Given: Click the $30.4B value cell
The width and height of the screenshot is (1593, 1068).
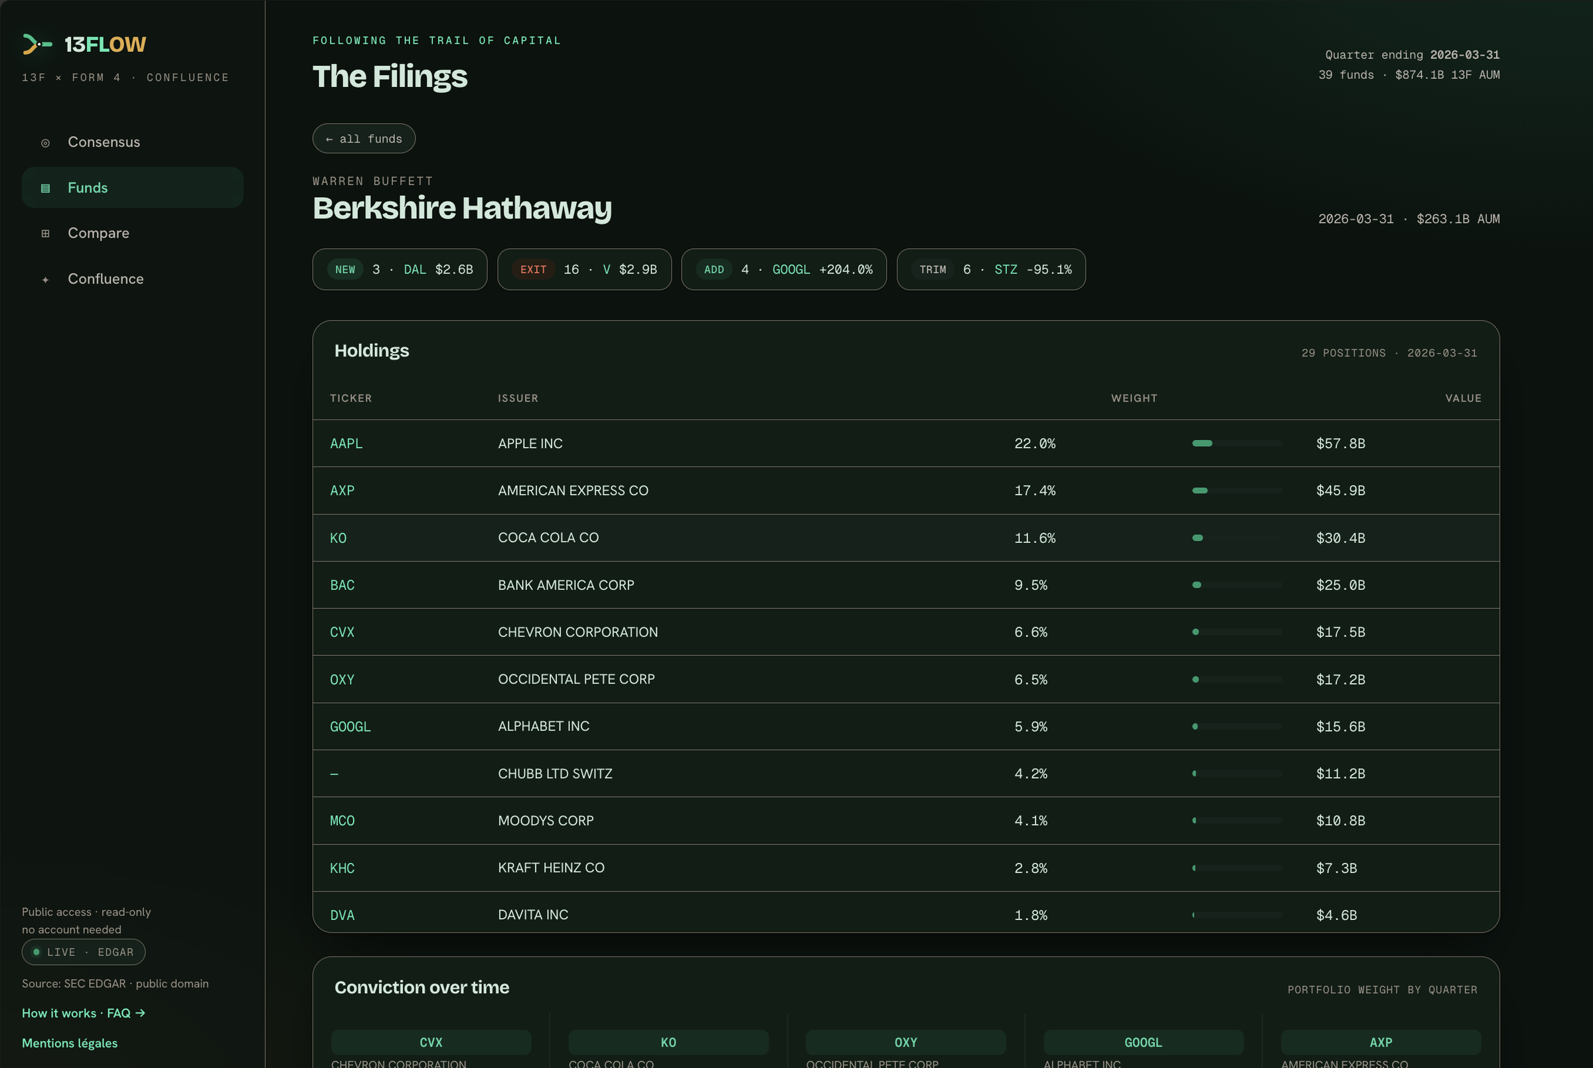Looking at the screenshot, I should point(1340,538).
